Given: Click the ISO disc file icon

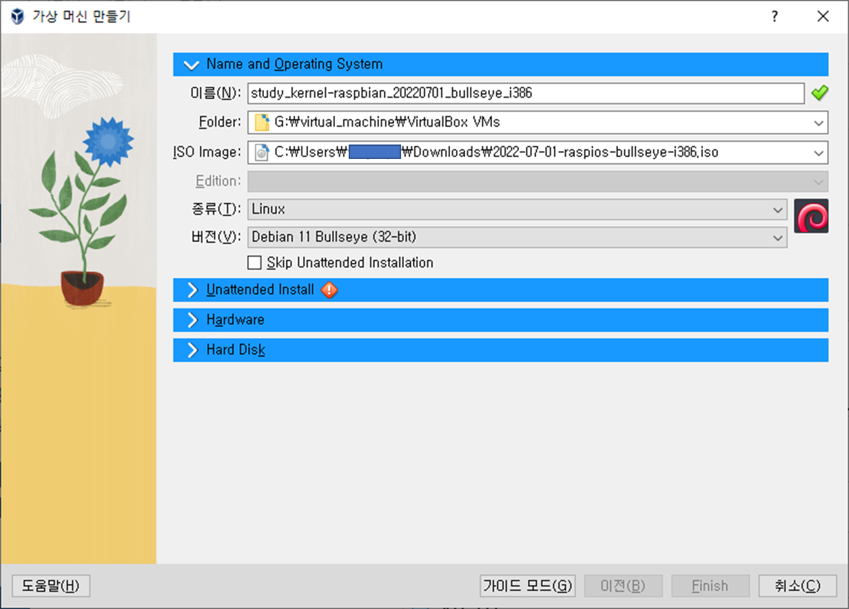Looking at the screenshot, I should (262, 152).
